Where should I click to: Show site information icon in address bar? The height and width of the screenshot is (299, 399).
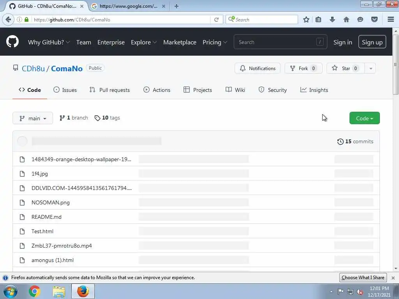(x=19, y=19)
